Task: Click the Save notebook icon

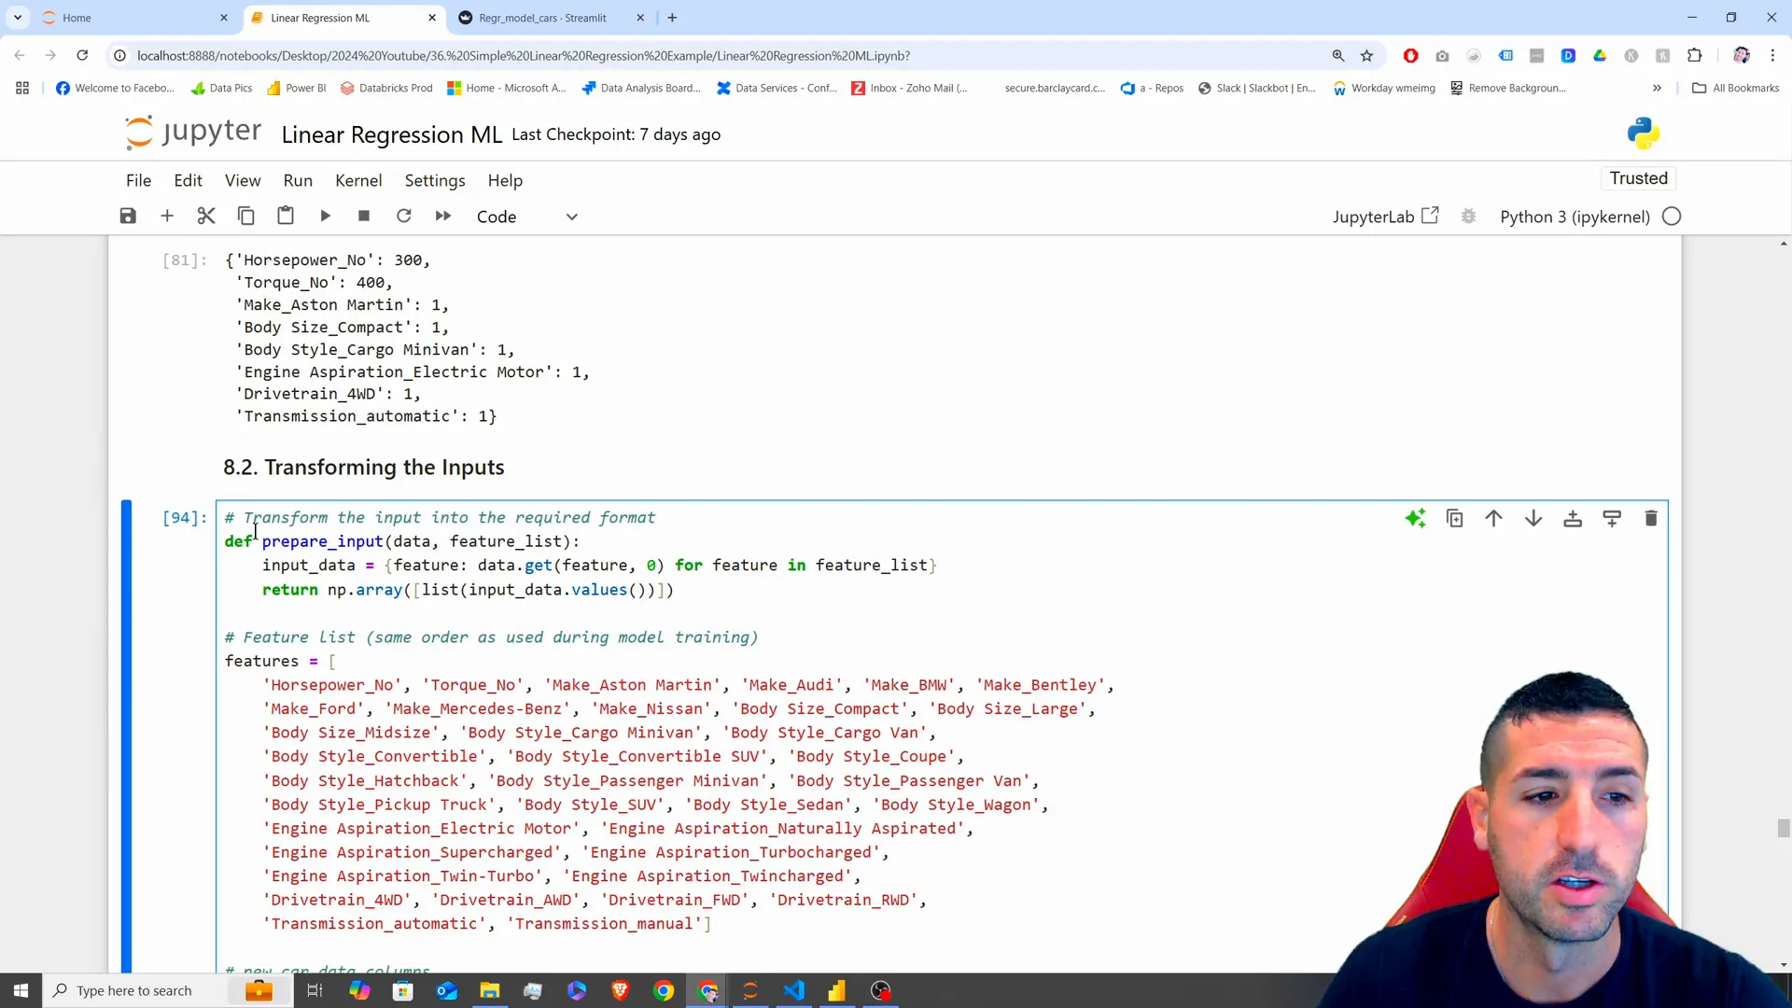Action: [128, 217]
